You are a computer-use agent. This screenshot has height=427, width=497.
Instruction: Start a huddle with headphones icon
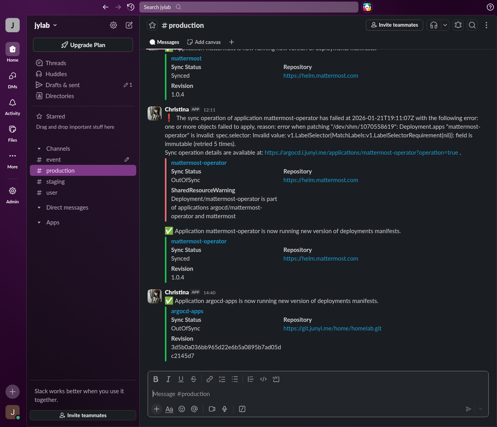(434, 25)
